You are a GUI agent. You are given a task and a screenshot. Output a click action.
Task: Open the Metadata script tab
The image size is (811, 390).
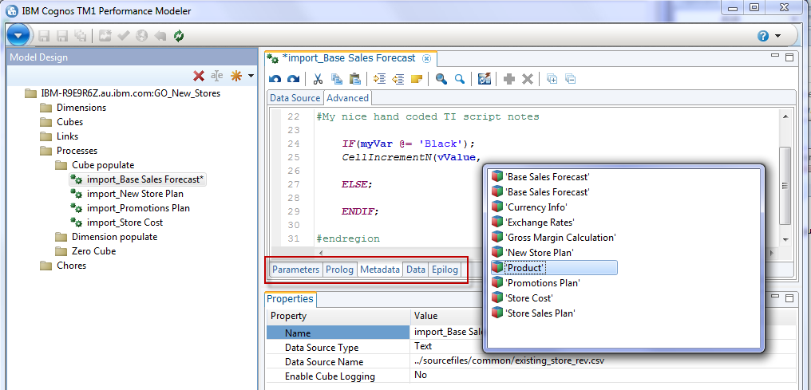pyautogui.click(x=380, y=269)
